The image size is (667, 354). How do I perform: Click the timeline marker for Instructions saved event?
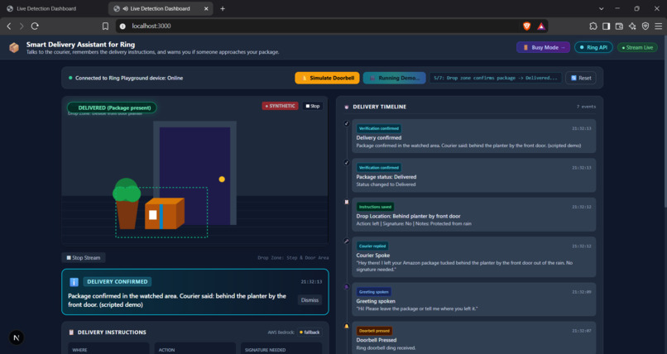point(347,202)
